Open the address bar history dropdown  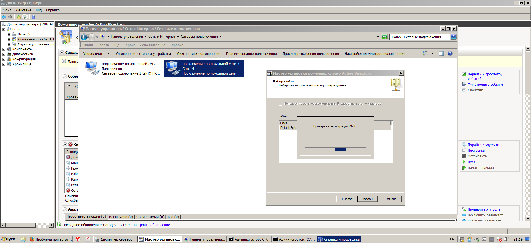pyautogui.click(x=378, y=37)
